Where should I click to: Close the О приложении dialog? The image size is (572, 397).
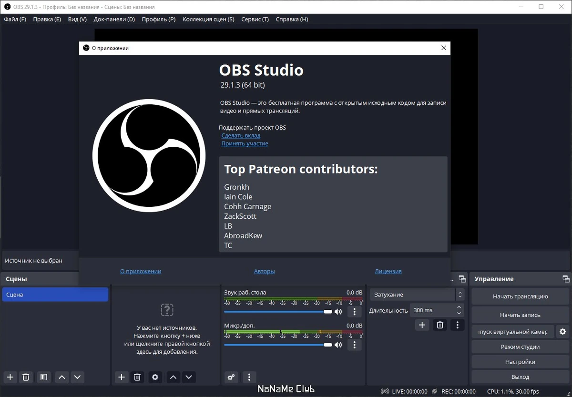pyautogui.click(x=444, y=48)
